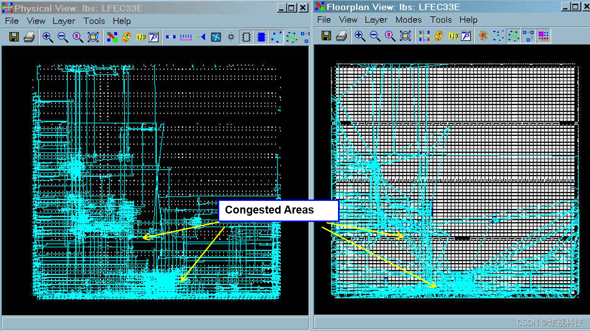590x331 pixels.
Task: Click the colorful congestion burst icon
Action: point(483,36)
